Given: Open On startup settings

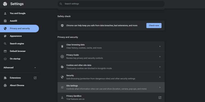Looking at the screenshot, I should pos(15,59).
